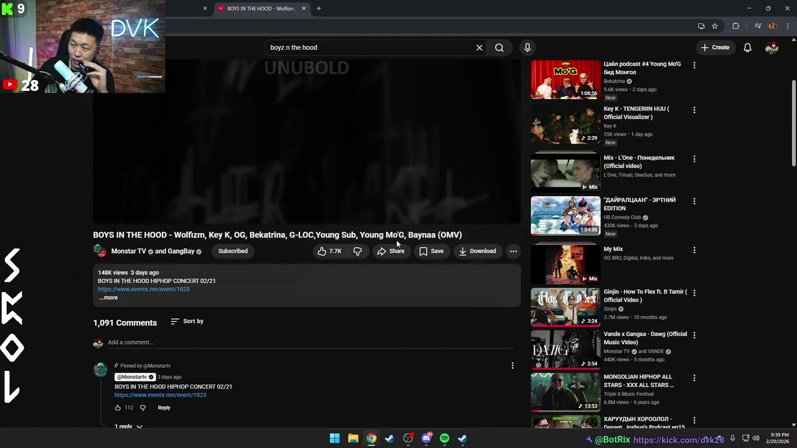Save video to playlist
The height and width of the screenshot is (448, 797).
point(432,251)
